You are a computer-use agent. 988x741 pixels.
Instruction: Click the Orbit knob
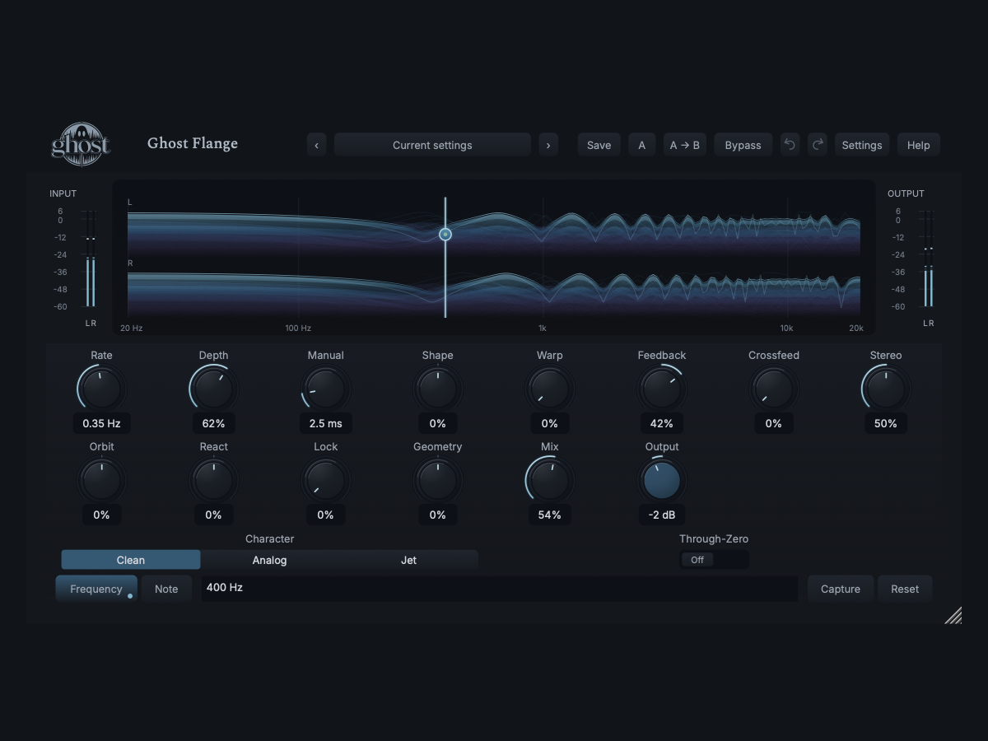[x=101, y=480]
